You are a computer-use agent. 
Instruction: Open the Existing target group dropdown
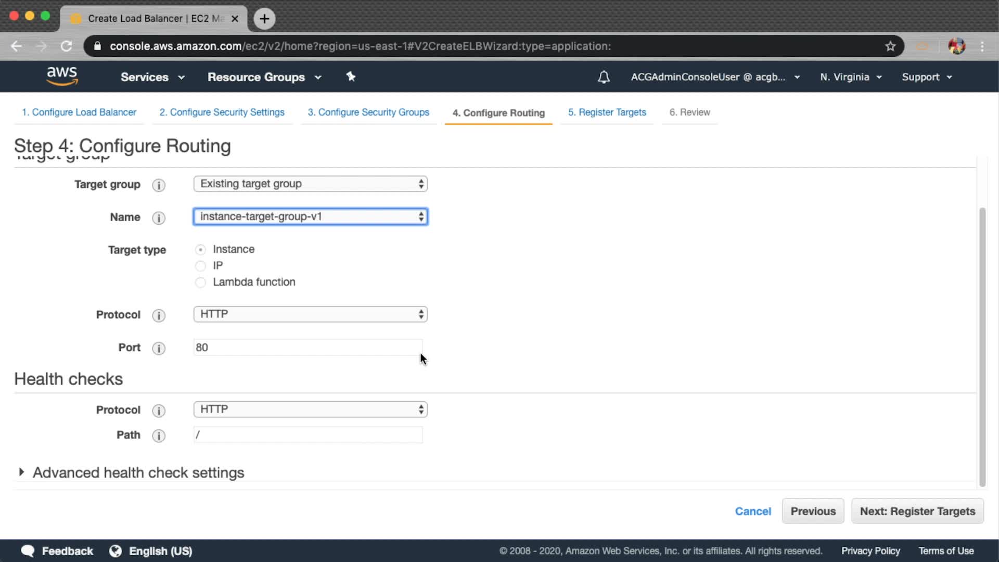point(310,184)
